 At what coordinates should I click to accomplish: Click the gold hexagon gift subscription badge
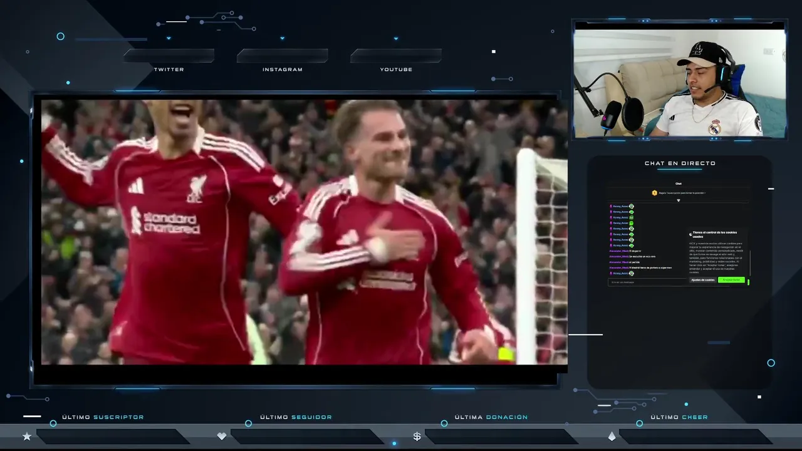(x=655, y=193)
